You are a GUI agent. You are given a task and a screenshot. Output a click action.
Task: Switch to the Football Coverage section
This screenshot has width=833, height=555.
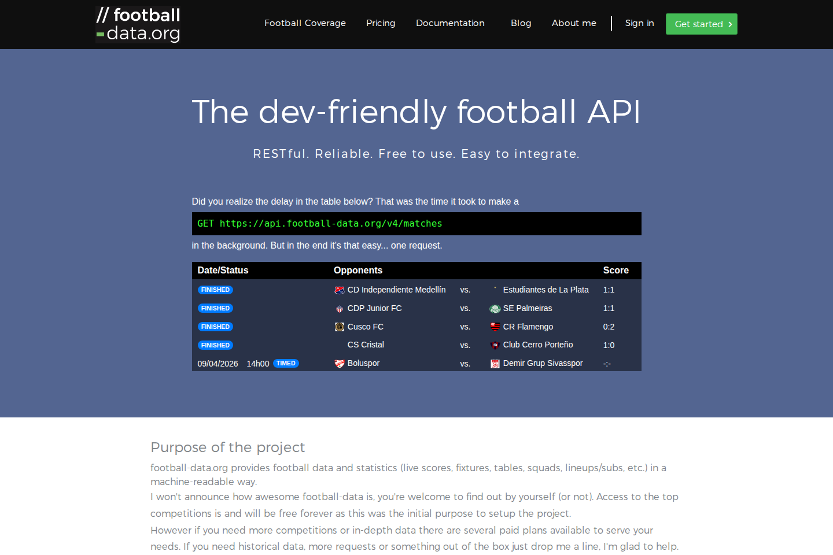tap(305, 23)
